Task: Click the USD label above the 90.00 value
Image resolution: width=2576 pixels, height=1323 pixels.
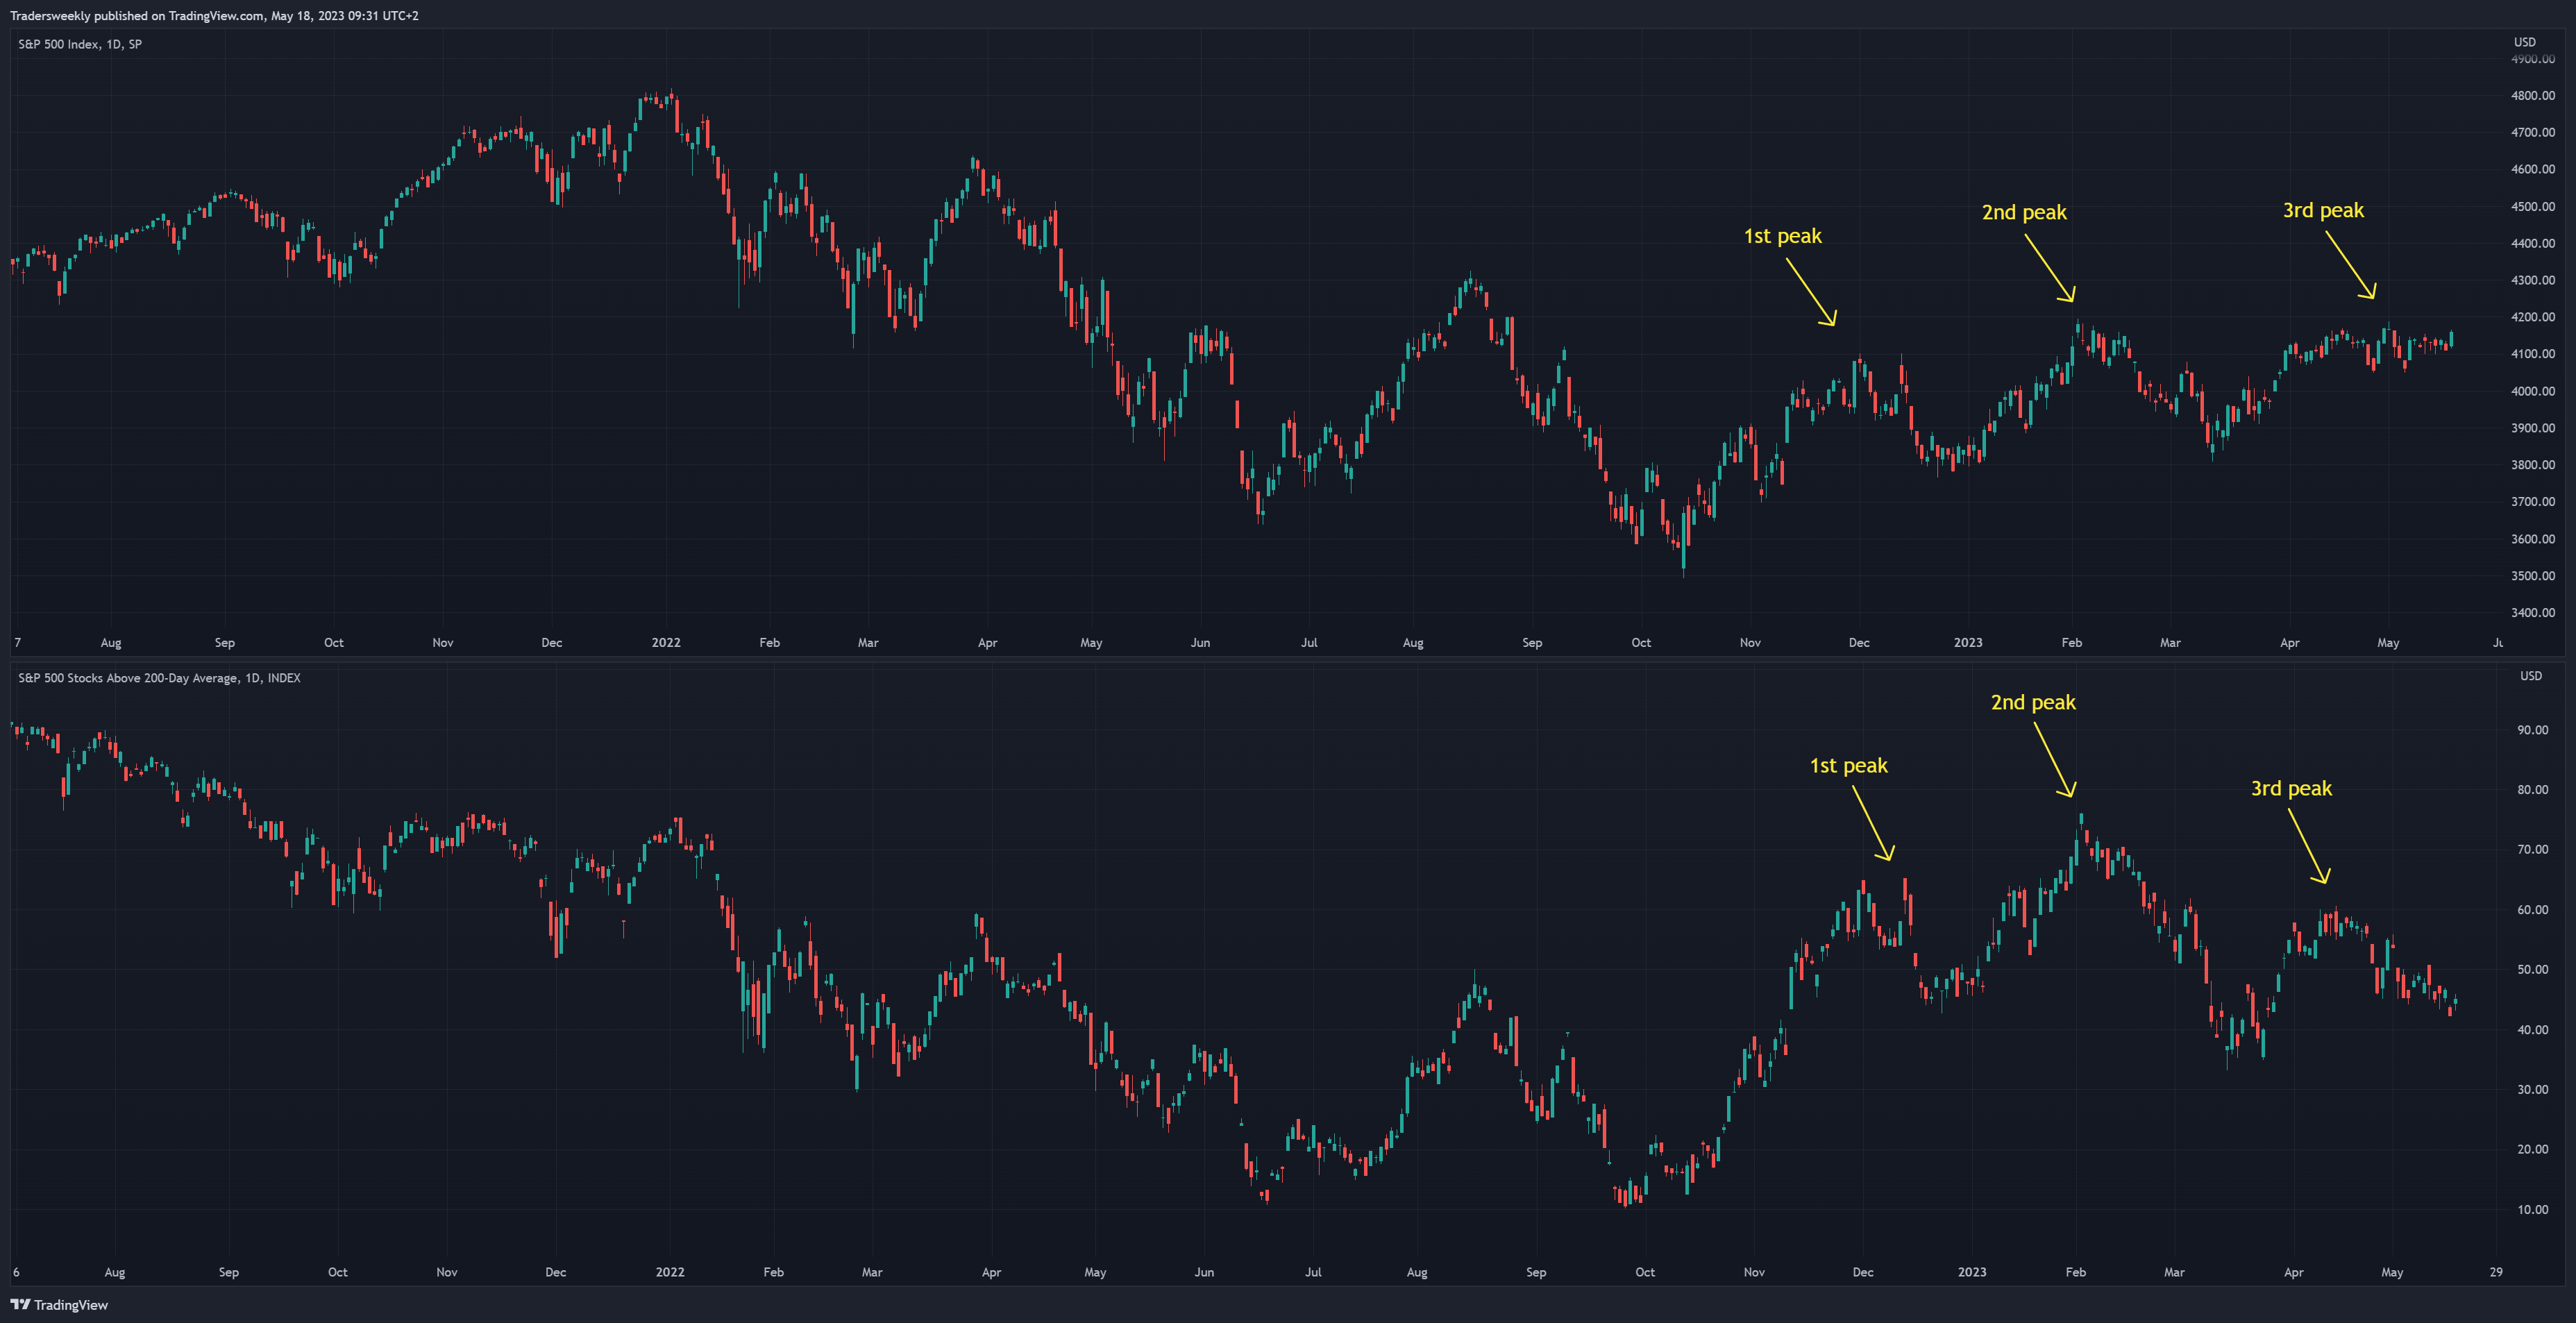Action: (x=2531, y=676)
